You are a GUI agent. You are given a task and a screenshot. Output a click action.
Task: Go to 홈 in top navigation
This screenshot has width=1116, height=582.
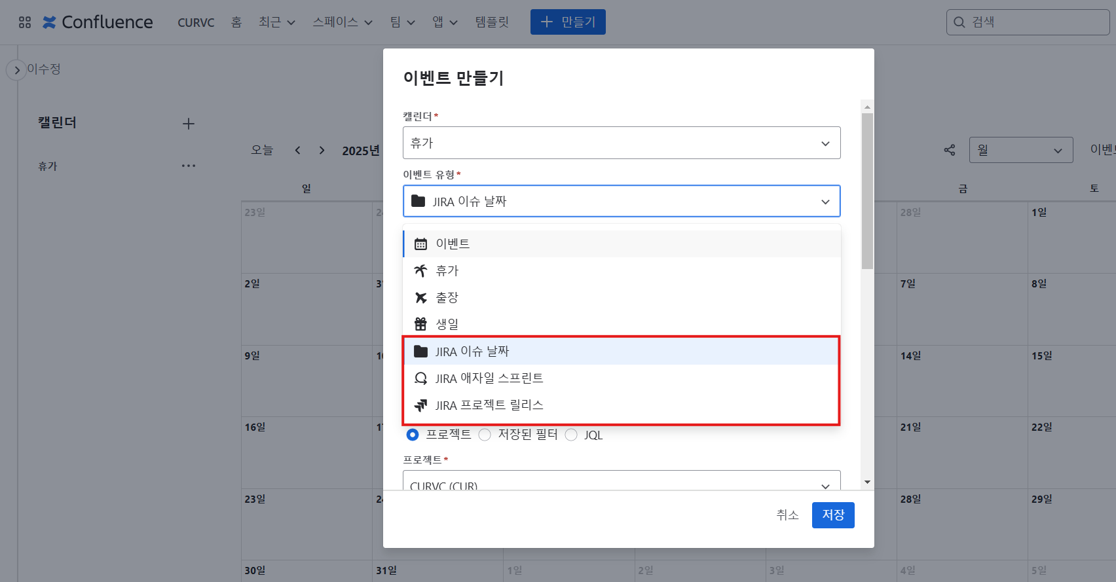(x=236, y=22)
